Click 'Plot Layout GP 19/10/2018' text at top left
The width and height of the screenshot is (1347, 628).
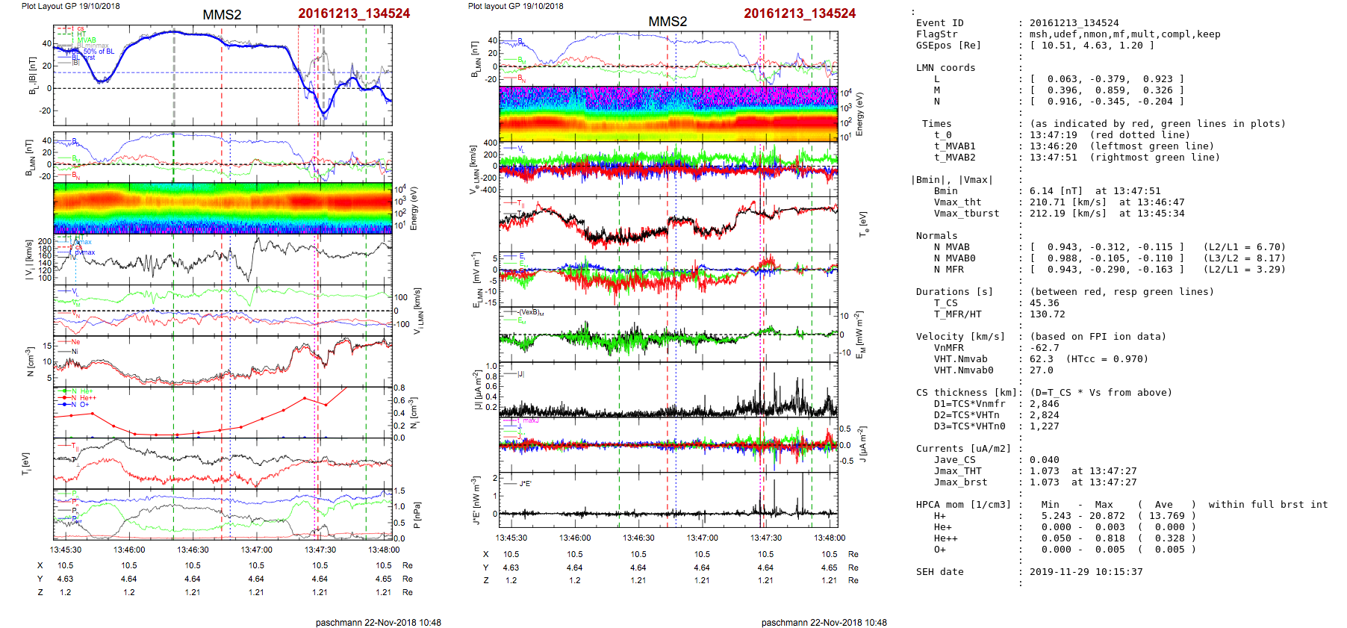[x=70, y=6]
